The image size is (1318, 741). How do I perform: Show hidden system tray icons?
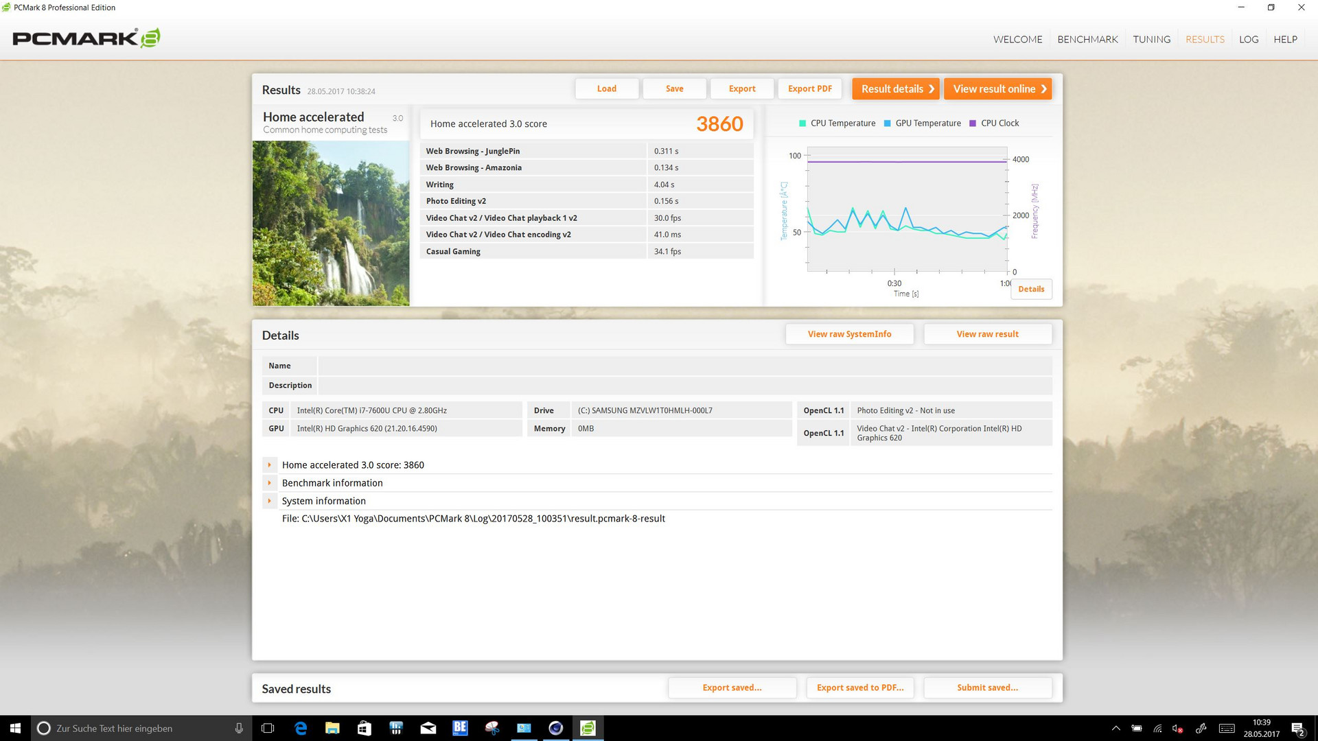click(1115, 728)
